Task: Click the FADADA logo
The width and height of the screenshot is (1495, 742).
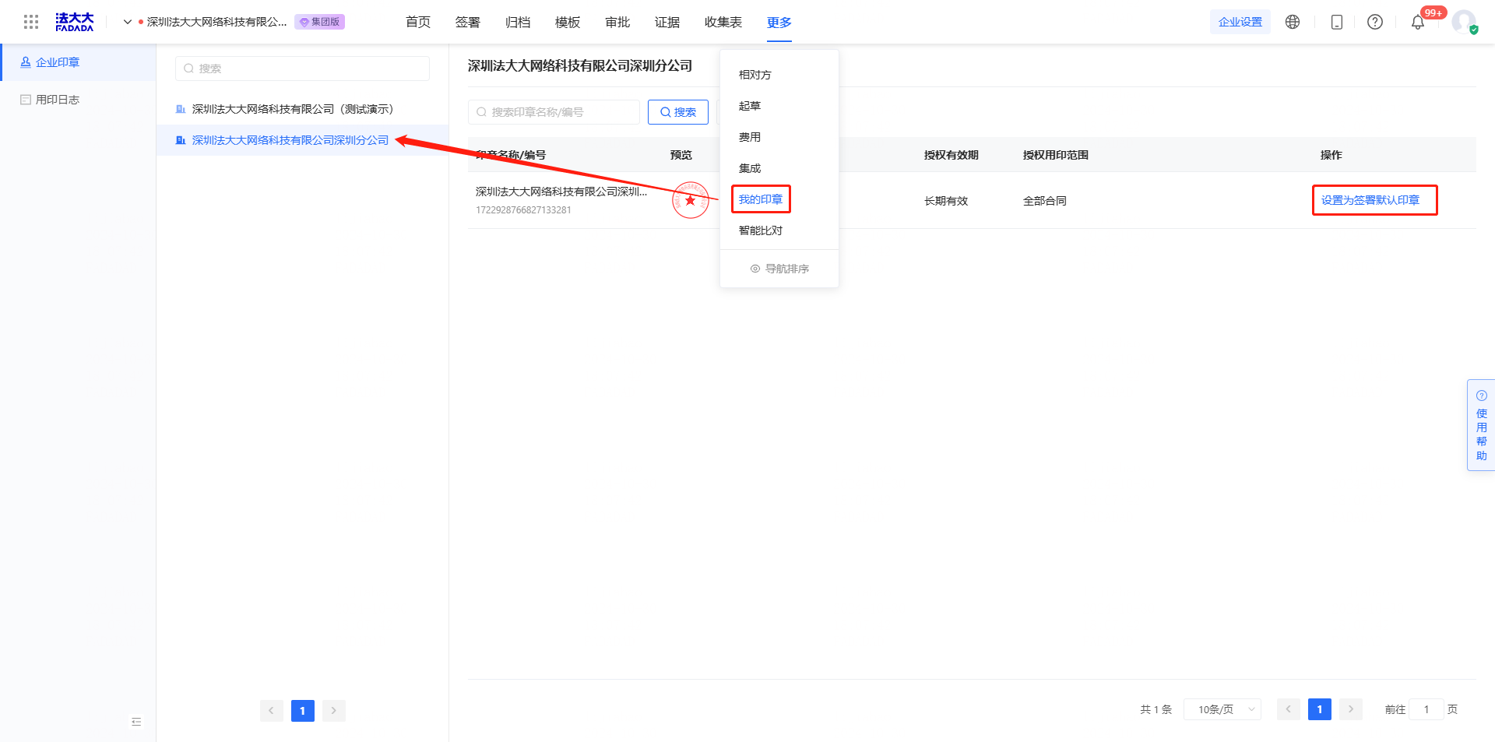Action: [x=74, y=22]
